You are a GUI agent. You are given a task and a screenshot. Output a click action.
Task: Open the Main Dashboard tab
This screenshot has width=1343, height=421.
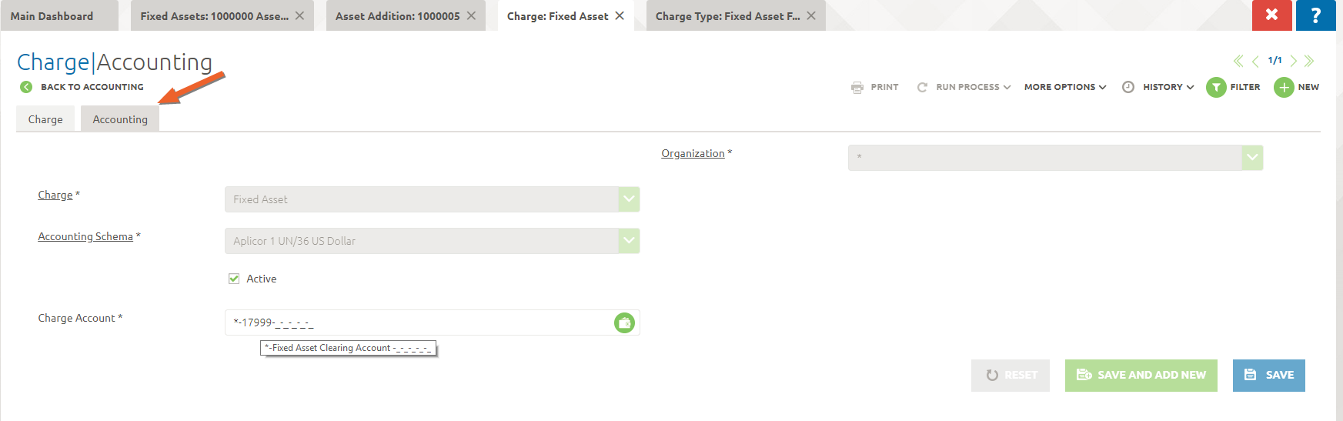[52, 16]
